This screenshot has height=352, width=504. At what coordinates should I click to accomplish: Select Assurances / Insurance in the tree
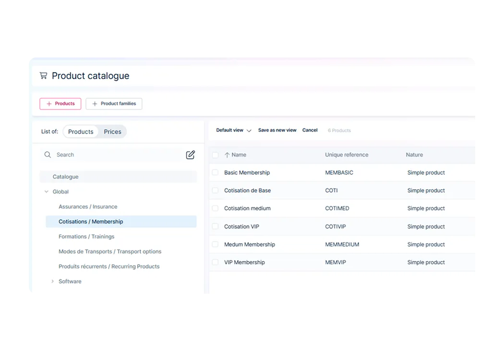pyautogui.click(x=88, y=207)
